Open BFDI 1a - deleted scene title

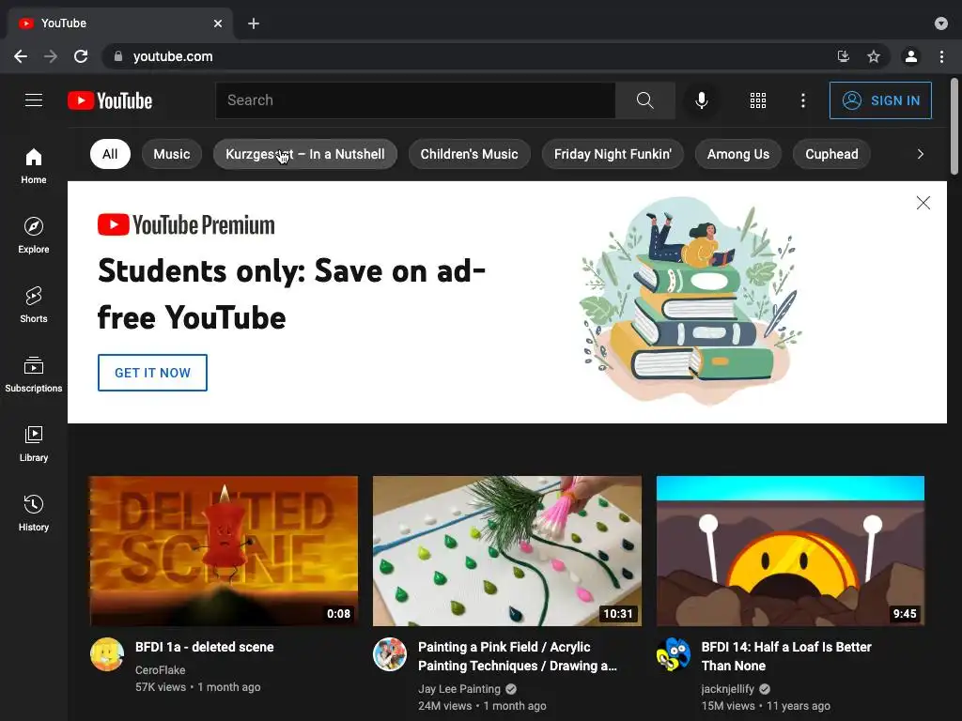pyautogui.click(x=204, y=647)
